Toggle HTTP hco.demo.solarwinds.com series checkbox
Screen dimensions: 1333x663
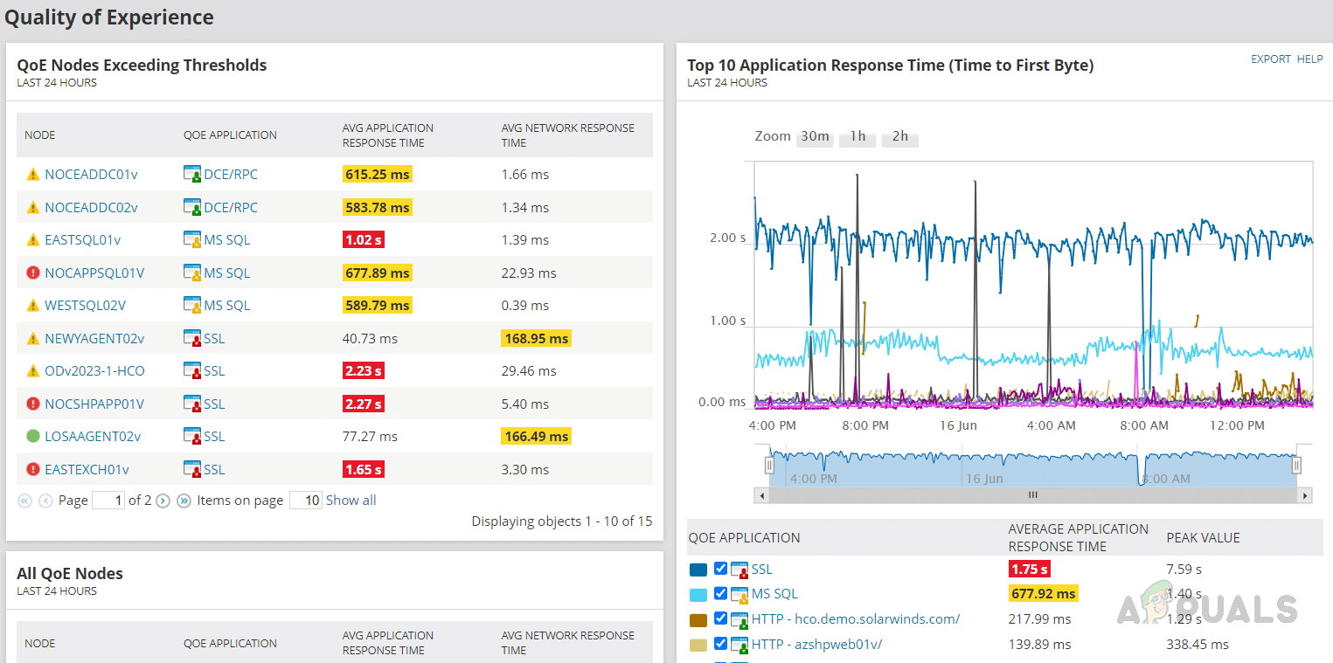coord(720,619)
